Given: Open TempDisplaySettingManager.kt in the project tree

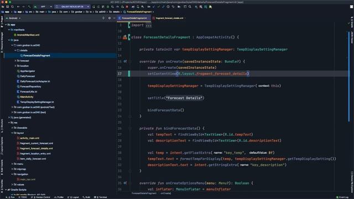Looking at the screenshot, I should click(35, 102).
